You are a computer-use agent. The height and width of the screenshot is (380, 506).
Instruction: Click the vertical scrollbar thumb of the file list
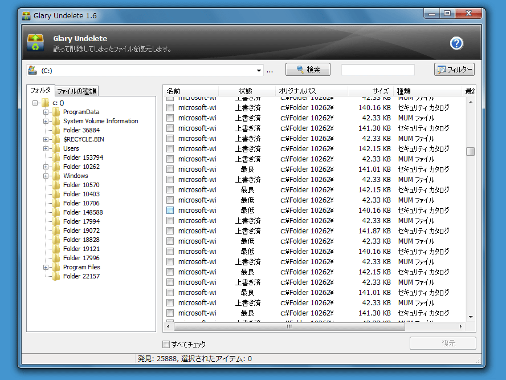pos(471,151)
